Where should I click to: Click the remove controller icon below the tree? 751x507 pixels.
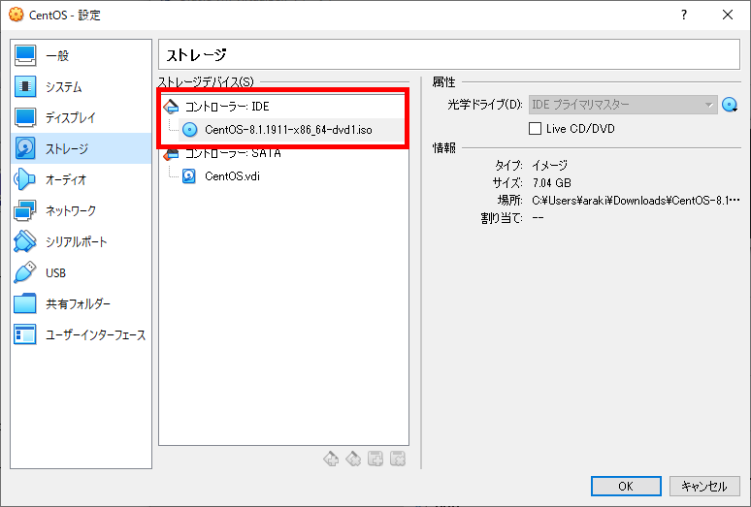353,459
